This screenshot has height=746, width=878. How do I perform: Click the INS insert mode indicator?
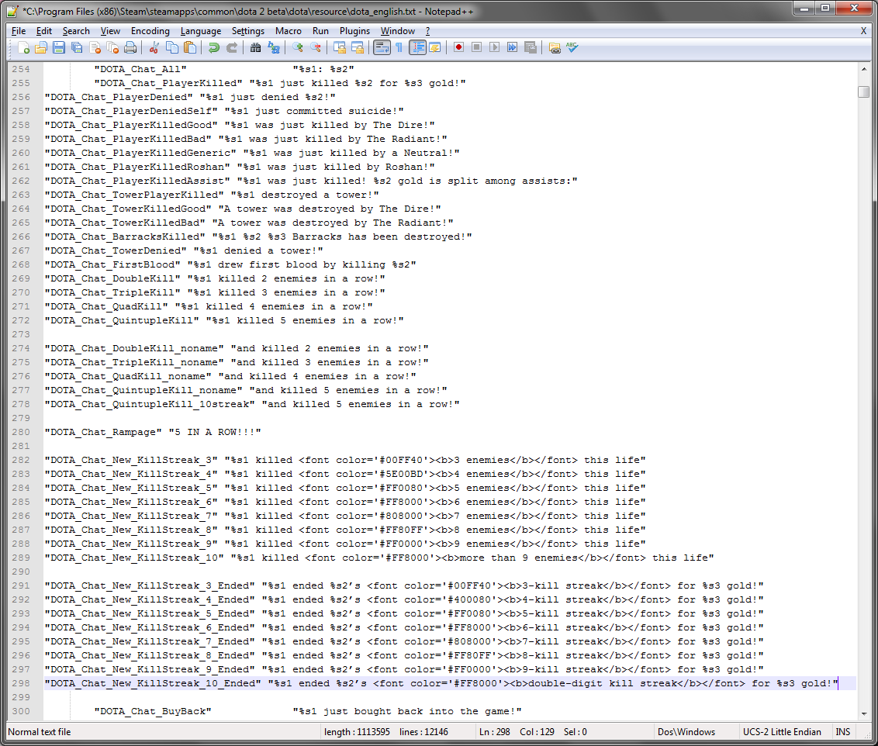[842, 732]
